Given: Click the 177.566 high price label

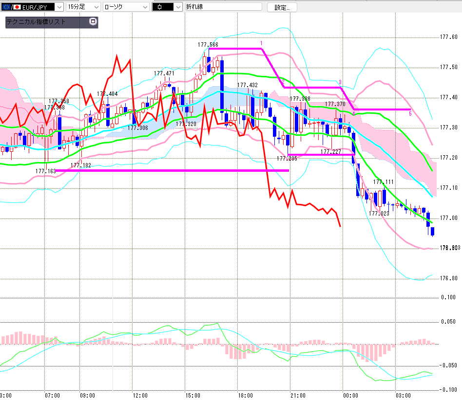Looking at the screenshot, I should pos(208,45).
